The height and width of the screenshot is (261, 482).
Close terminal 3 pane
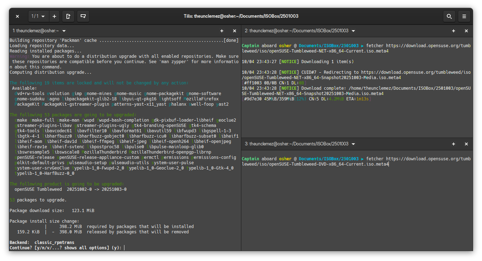466,144
